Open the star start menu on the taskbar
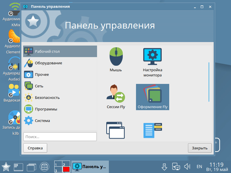Image resolution: width=231 pixels, height=173 pixels. tap(6, 167)
